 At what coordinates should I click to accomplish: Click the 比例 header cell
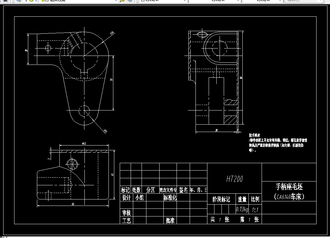tap(255, 199)
